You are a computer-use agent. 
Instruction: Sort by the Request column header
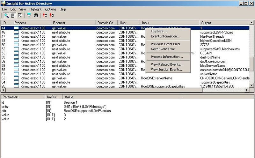(x=73, y=23)
